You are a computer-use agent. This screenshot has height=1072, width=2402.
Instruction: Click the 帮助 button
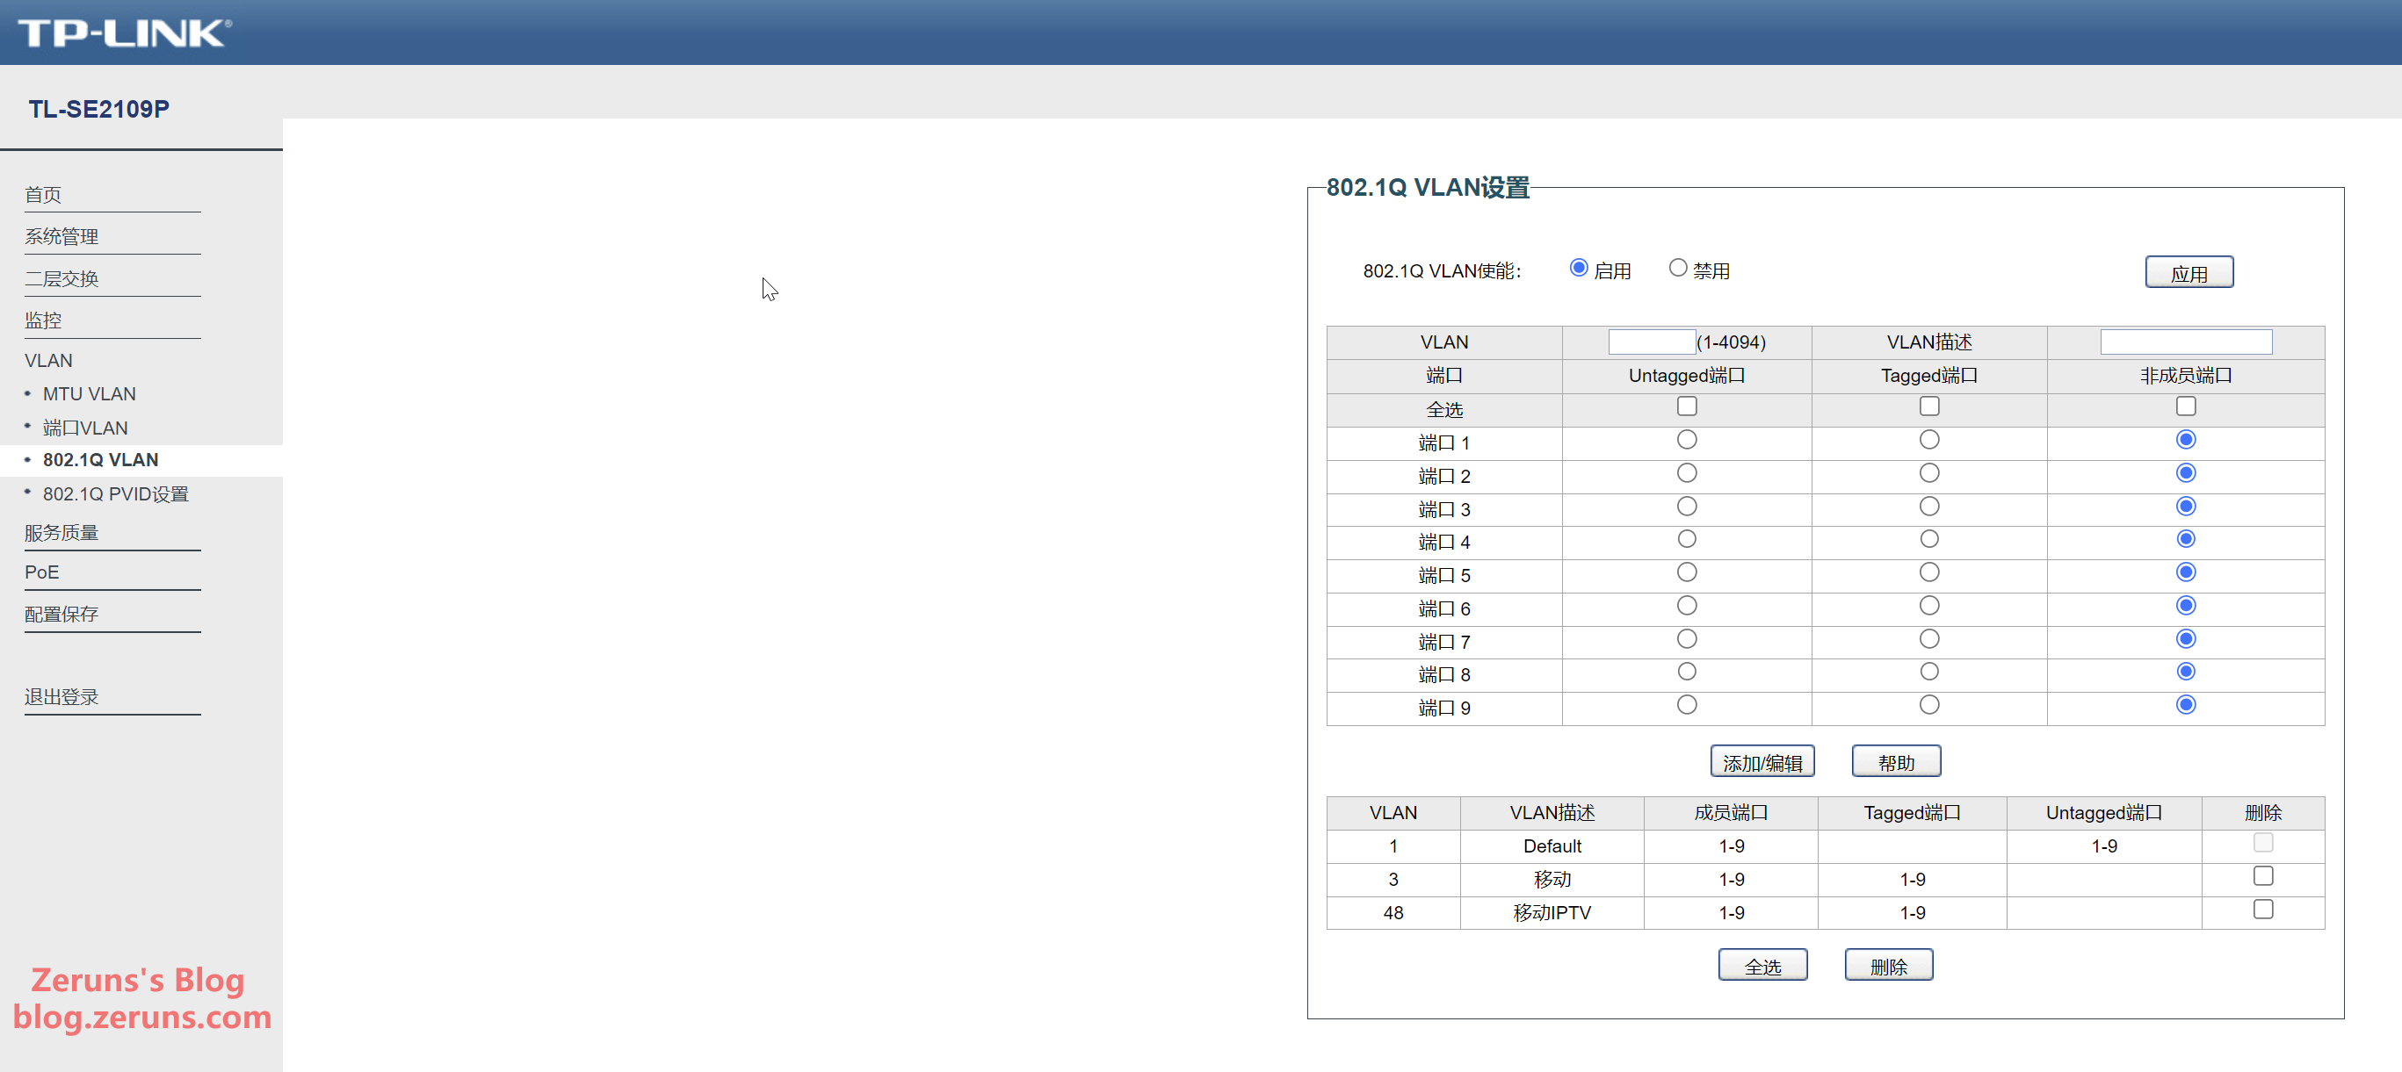(x=1896, y=761)
